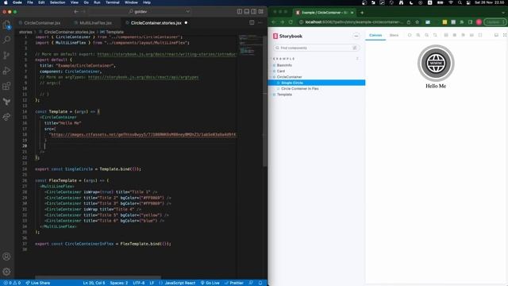Open Source Control view in activity bar
Image resolution: width=508 pixels, height=286 pixels.
click(6, 56)
